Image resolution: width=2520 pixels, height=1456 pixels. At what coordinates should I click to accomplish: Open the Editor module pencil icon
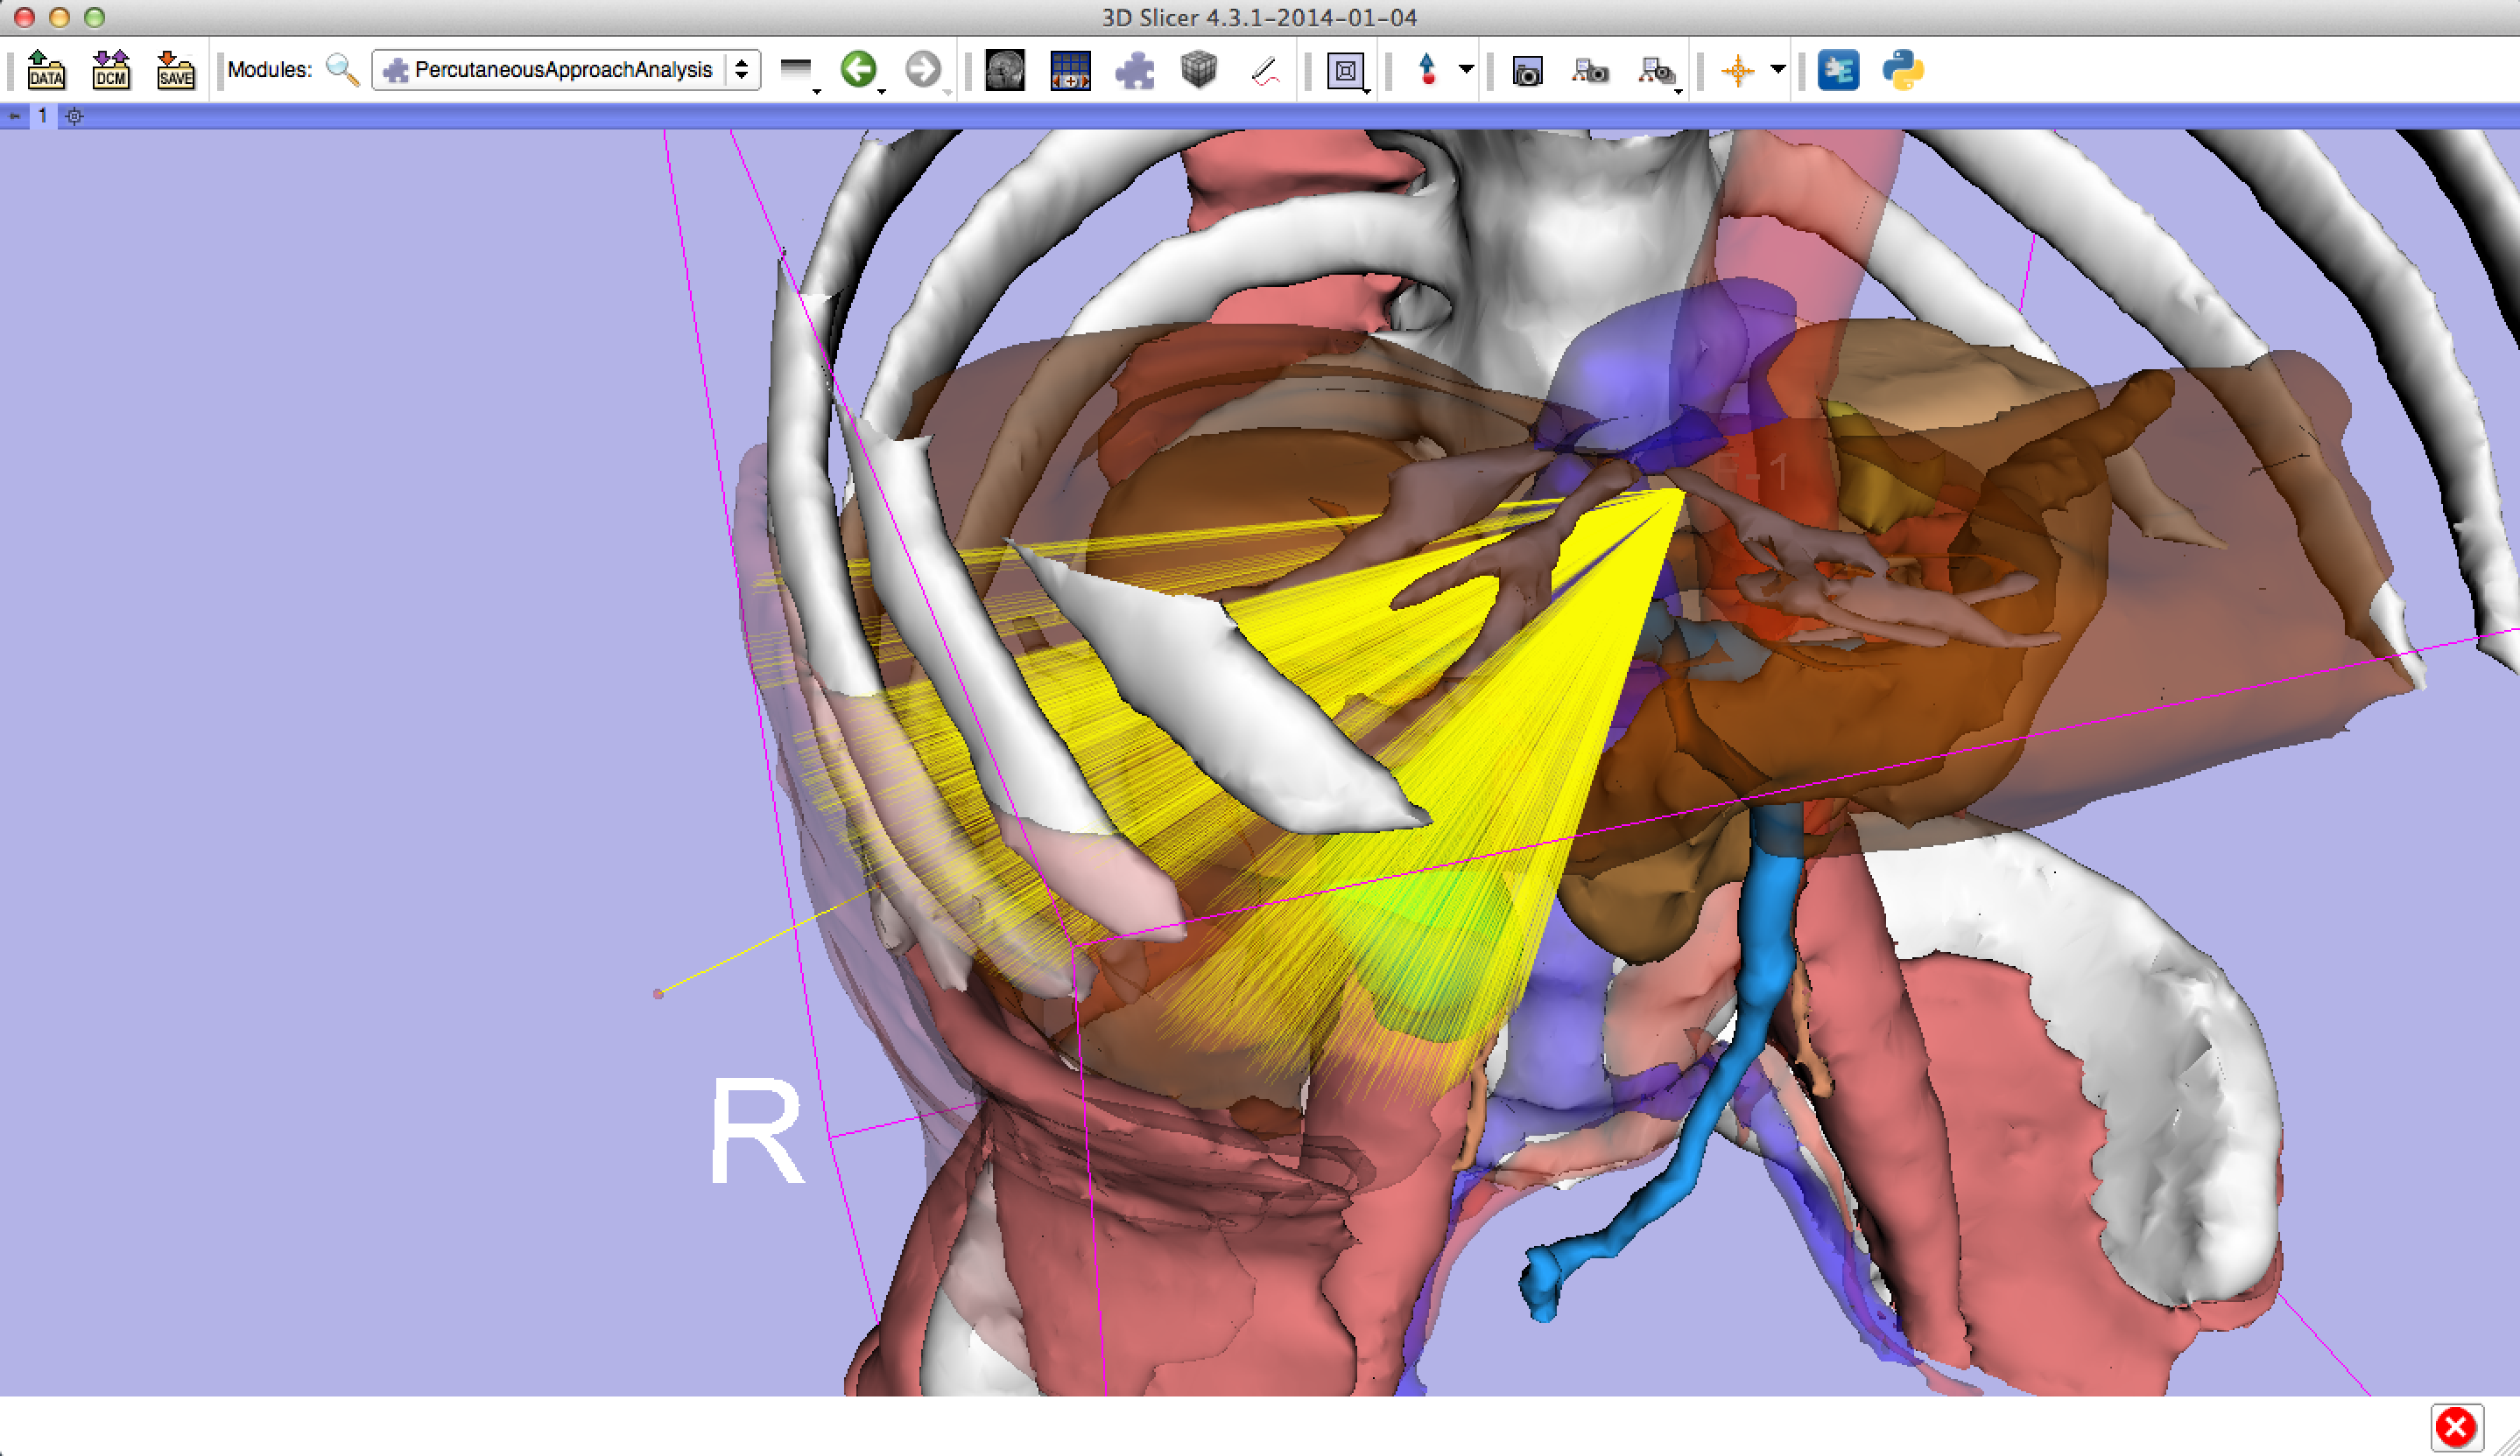tap(1265, 70)
